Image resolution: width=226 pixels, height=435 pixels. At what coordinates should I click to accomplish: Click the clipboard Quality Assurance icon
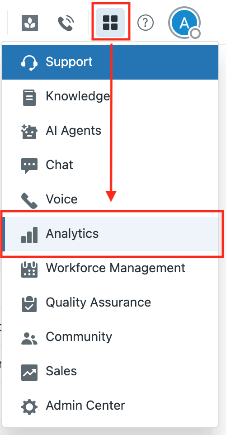pyautogui.click(x=29, y=303)
